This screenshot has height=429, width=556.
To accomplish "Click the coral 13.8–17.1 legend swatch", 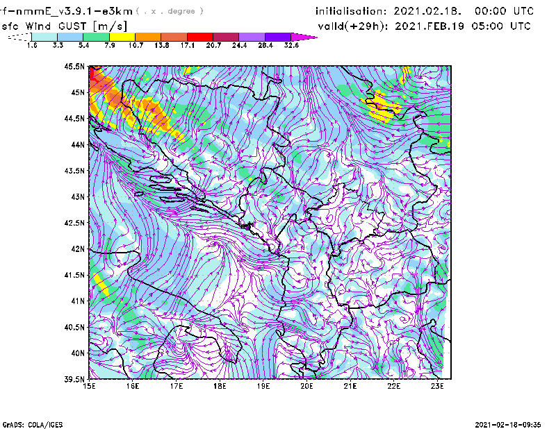I will tap(174, 37).
